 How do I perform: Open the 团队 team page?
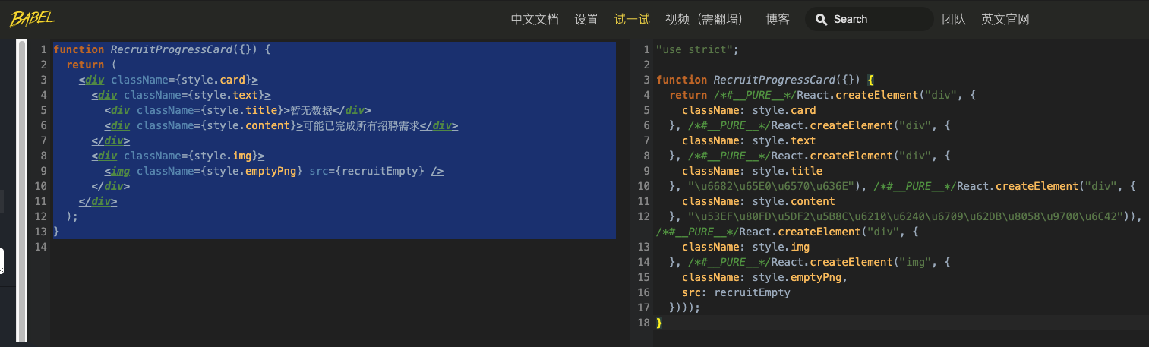(x=954, y=19)
